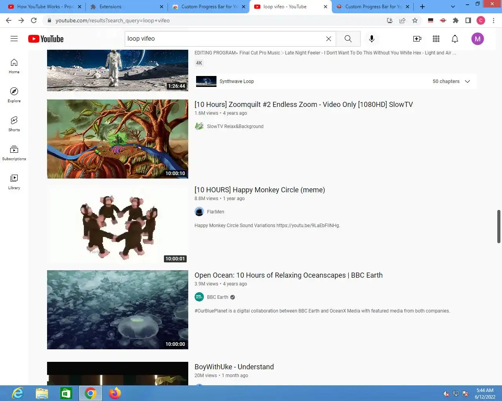Bookmark this page with the star
Viewport: 502px width, 401px height.
coord(415,20)
